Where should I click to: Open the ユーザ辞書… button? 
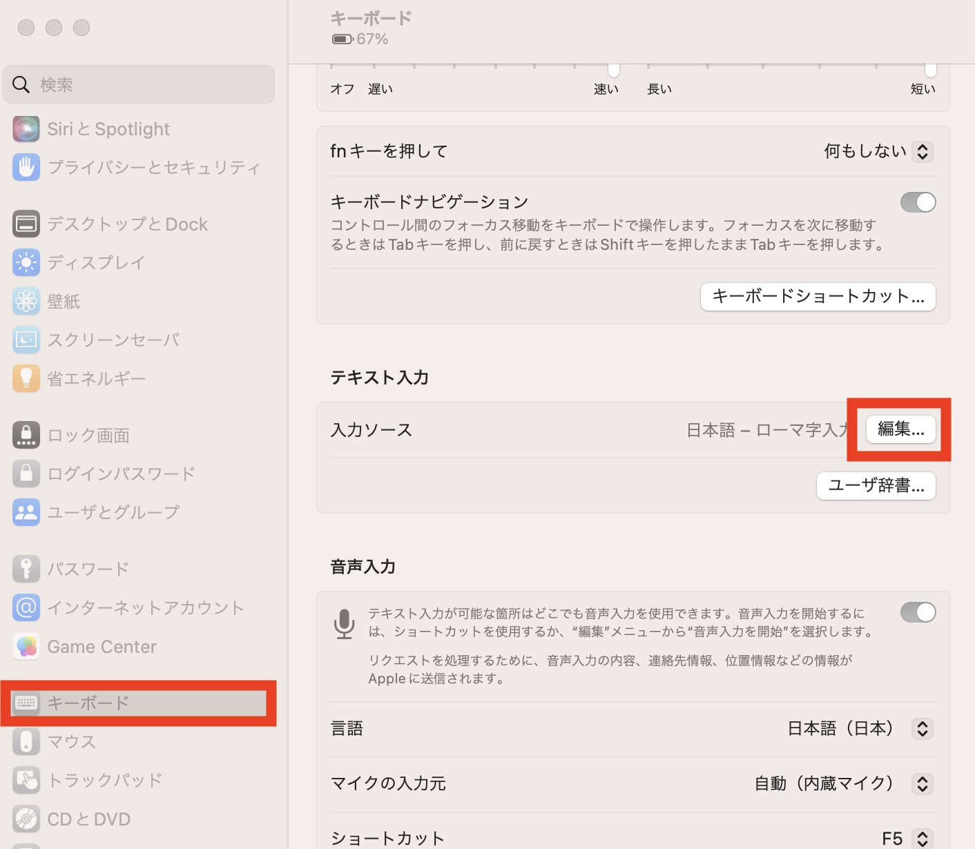[x=876, y=486]
